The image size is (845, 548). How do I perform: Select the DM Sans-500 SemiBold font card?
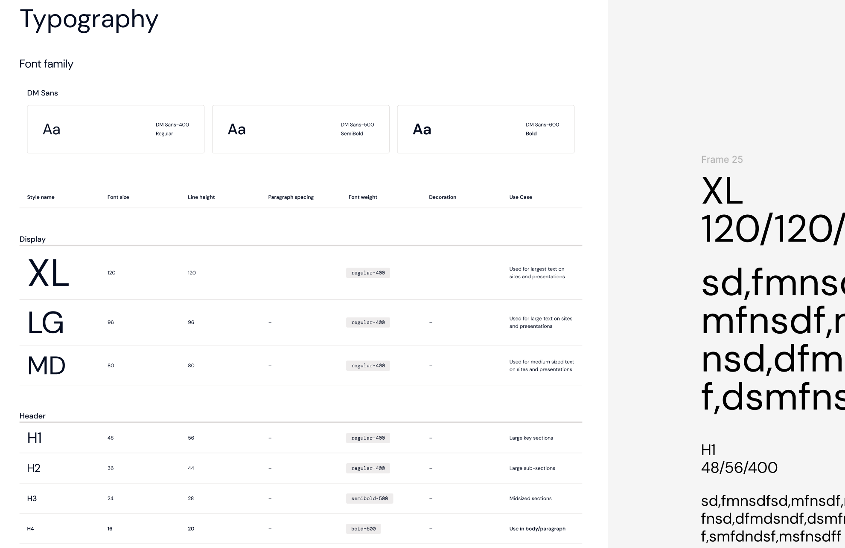[x=300, y=129]
